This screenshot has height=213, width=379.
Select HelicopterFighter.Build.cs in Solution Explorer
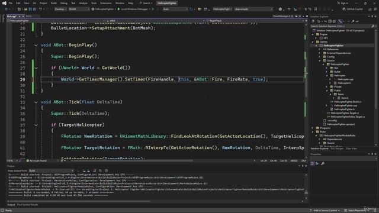[x=348, y=102]
